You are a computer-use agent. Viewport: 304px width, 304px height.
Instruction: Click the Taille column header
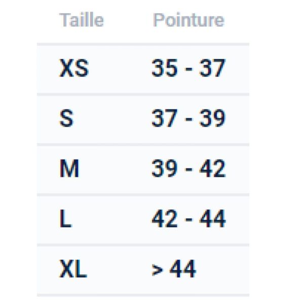[x=82, y=20]
